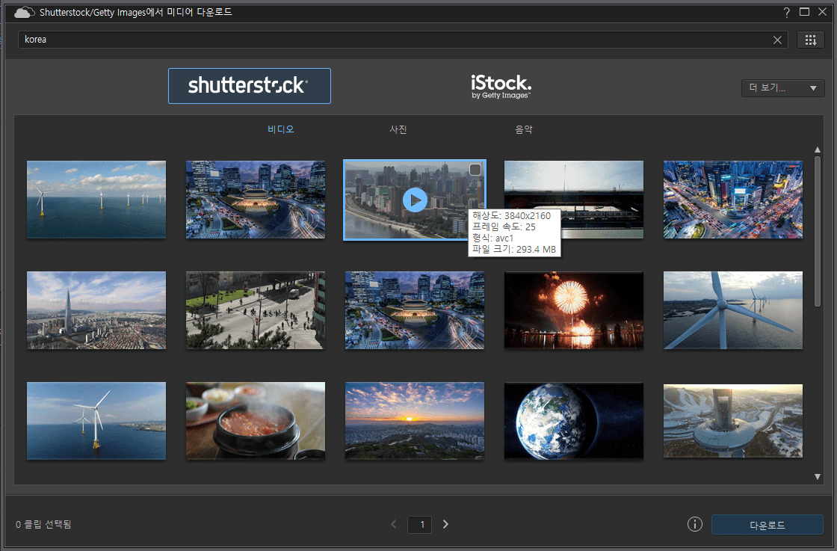Select the Shutterstock provider
This screenshot has width=837, height=551.
point(250,86)
